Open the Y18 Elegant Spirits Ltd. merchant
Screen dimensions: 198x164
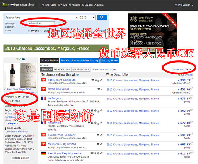62,80
